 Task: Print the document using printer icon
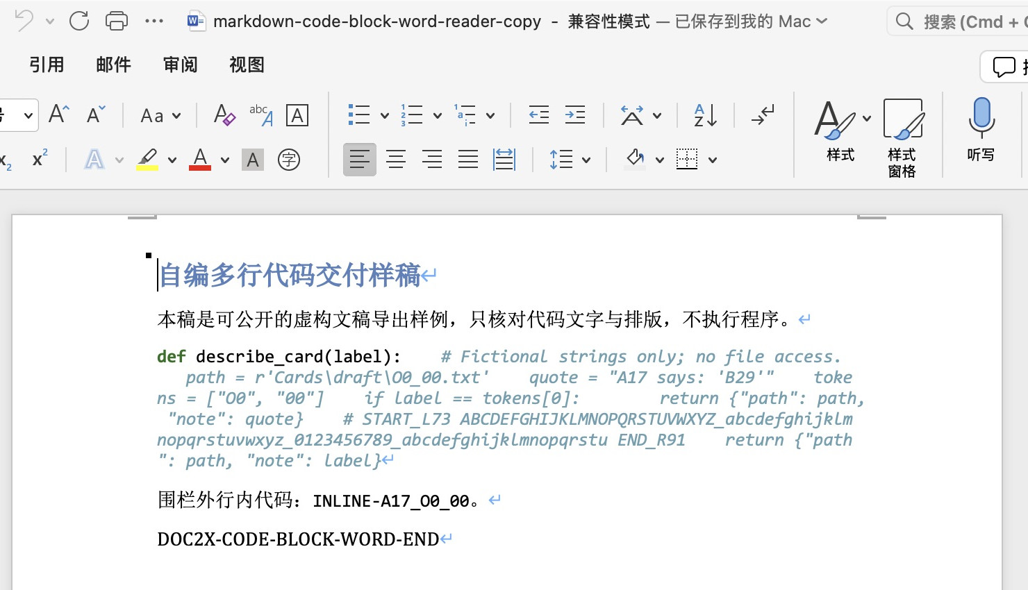point(117,21)
